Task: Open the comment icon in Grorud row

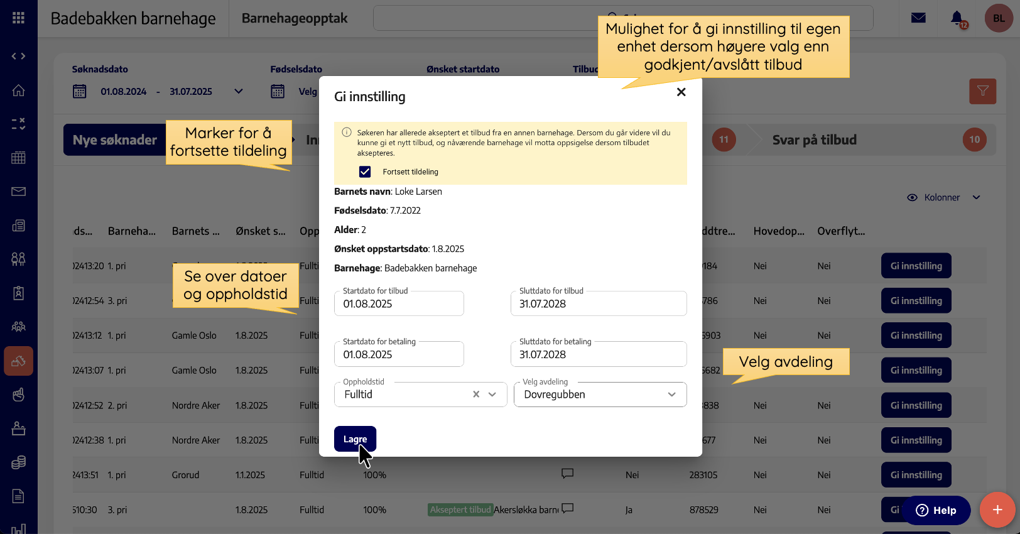Action: coord(567,474)
